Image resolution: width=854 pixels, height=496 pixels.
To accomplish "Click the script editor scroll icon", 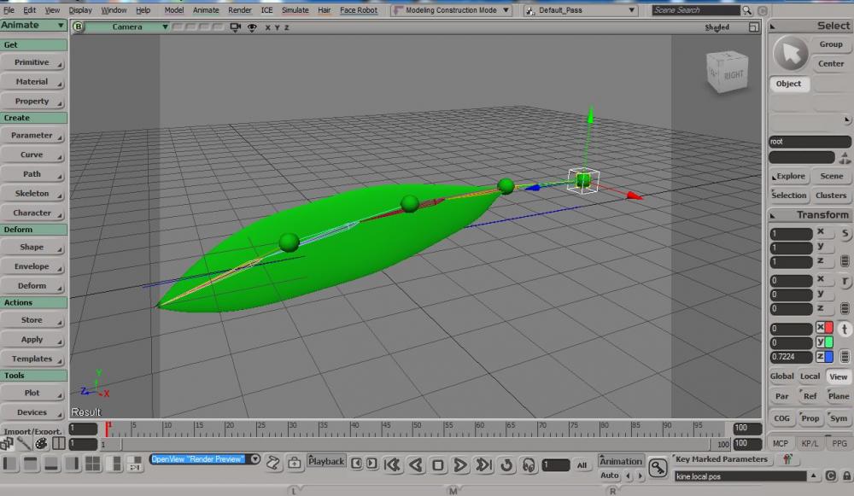I will tap(273, 464).
